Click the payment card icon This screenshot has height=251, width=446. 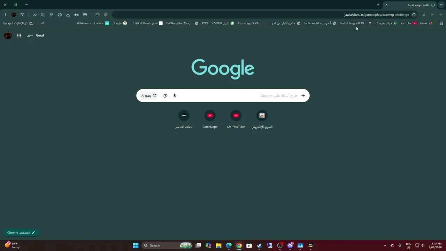[x=85, y=15]
